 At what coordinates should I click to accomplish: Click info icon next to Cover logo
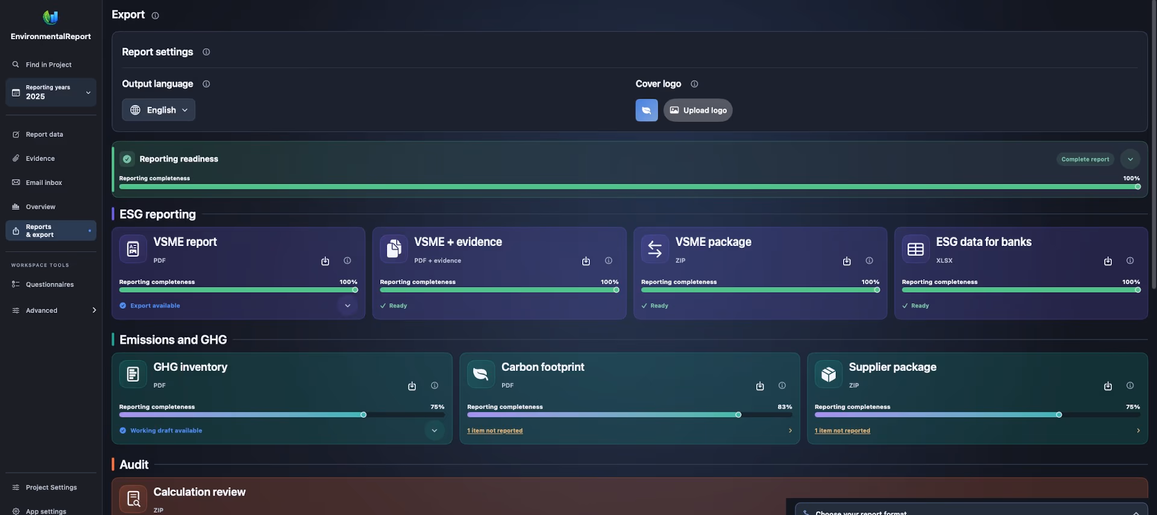694,84
